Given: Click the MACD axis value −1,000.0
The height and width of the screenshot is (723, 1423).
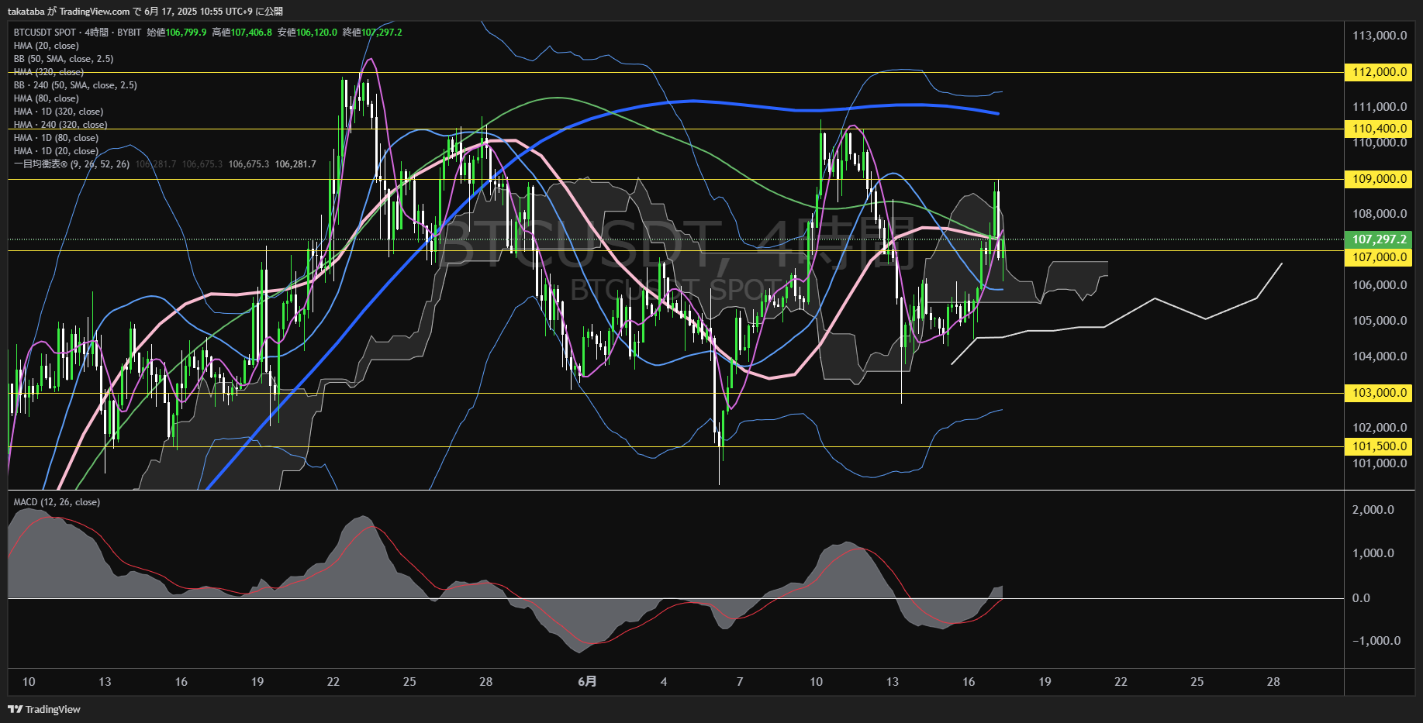Looking at the screenshot, I should point(1376,641).
